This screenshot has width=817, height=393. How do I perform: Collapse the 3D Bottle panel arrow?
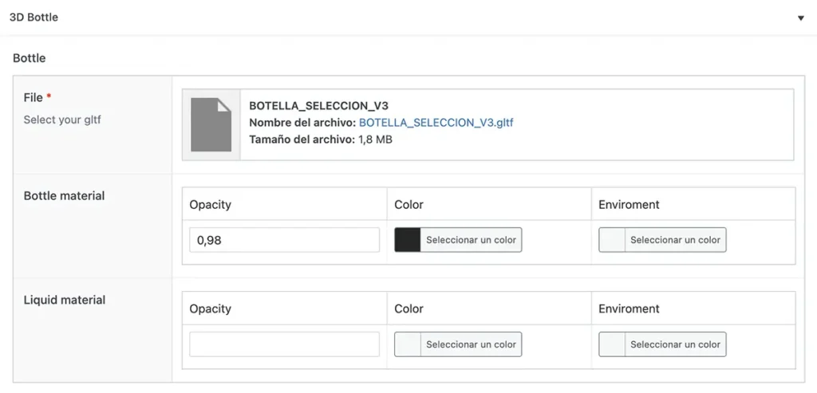pos(800,18)
